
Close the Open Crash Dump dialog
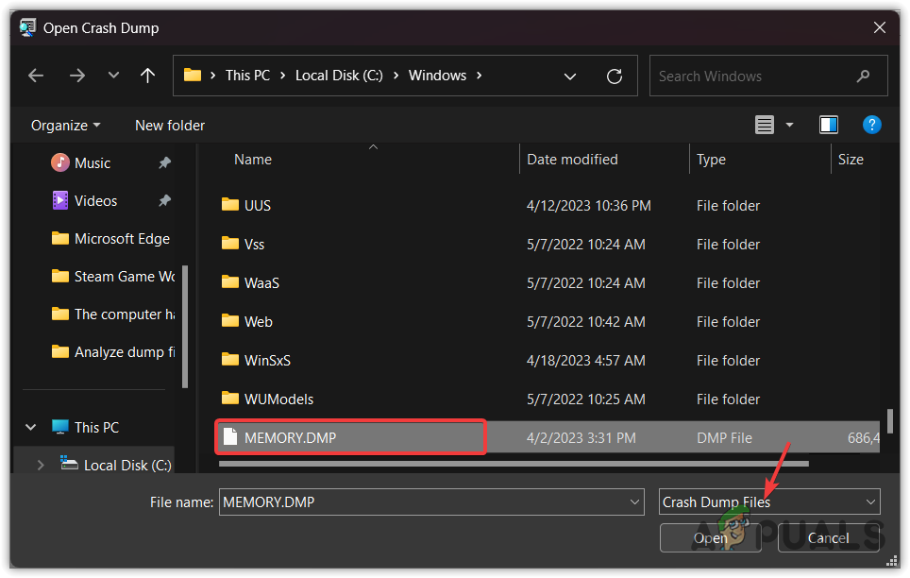coord(879,28)
